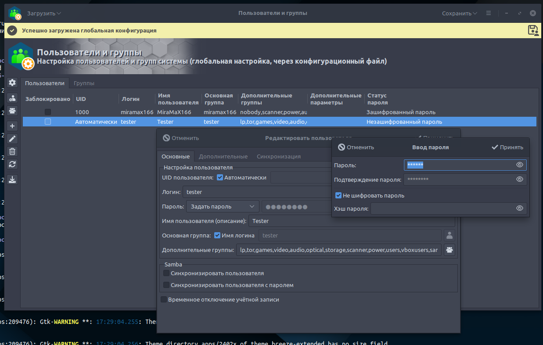543x345 pixels.
Task: Click in the 'Подтверждение пароля' field
Action: [459, 180]
